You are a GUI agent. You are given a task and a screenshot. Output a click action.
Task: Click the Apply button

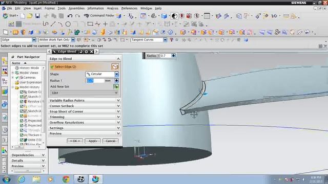(92, 141)
